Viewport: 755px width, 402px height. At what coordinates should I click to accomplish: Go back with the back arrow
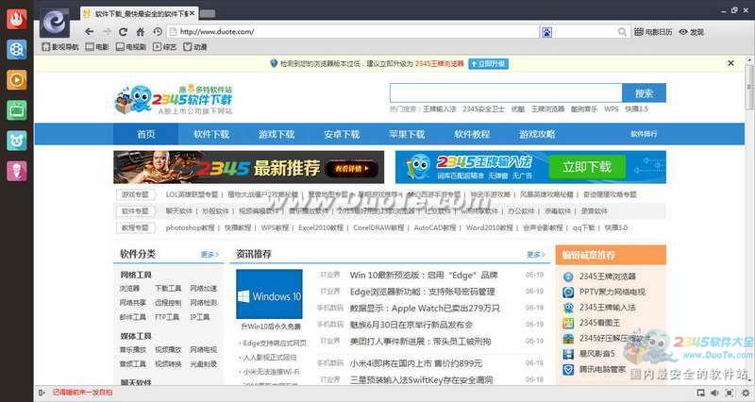(x=89, y=32)
